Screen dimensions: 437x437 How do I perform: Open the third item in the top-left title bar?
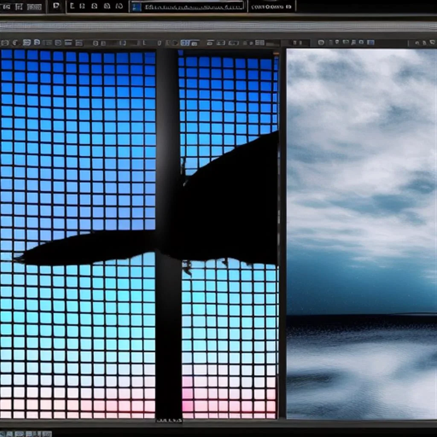[34, 6]
